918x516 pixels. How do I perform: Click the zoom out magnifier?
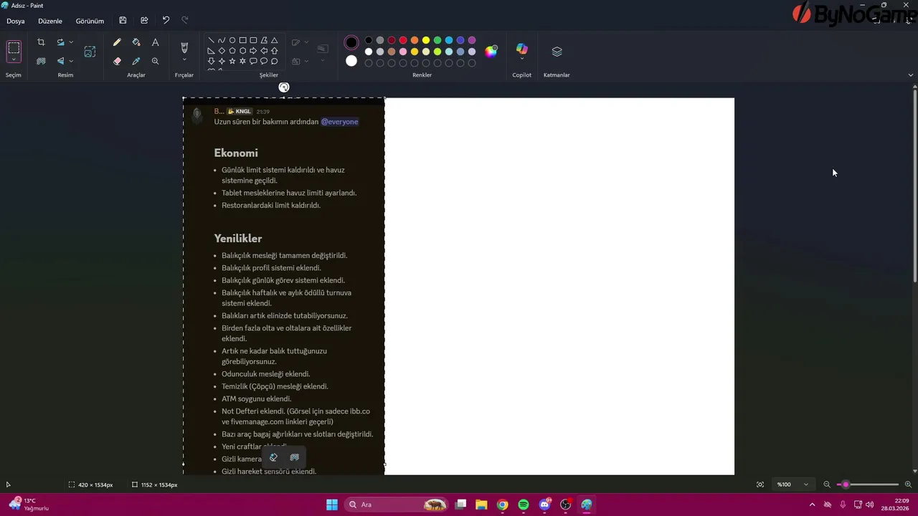click(x=827, y=484)
